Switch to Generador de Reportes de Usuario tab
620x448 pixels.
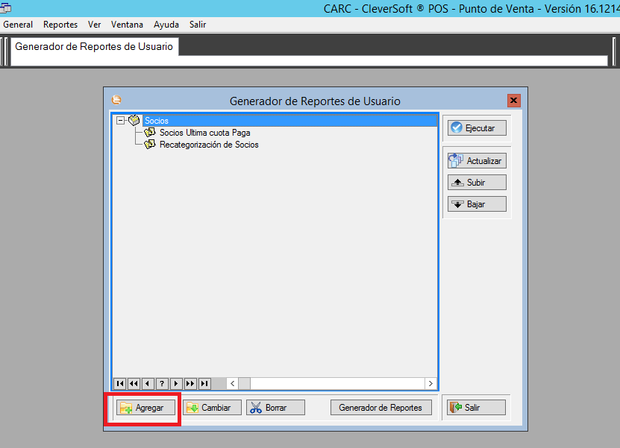click(x=94, y=46)
